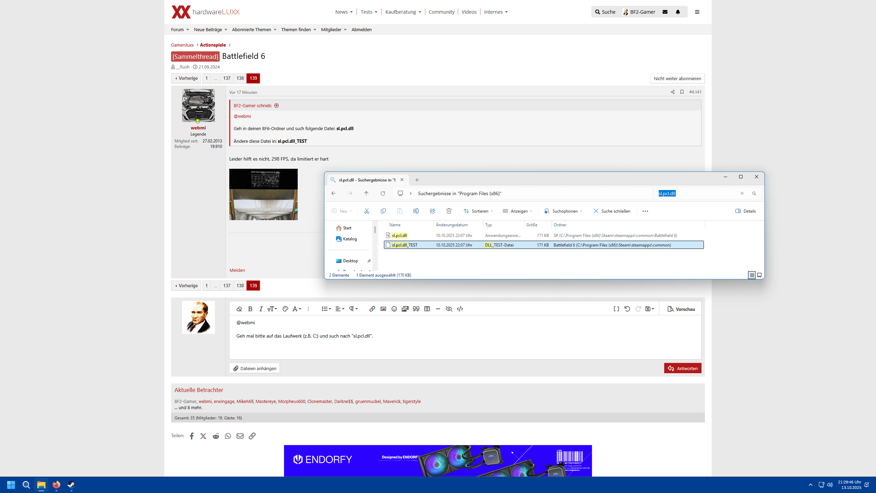Refresh the Explorer search results

[x=383, y=193]
